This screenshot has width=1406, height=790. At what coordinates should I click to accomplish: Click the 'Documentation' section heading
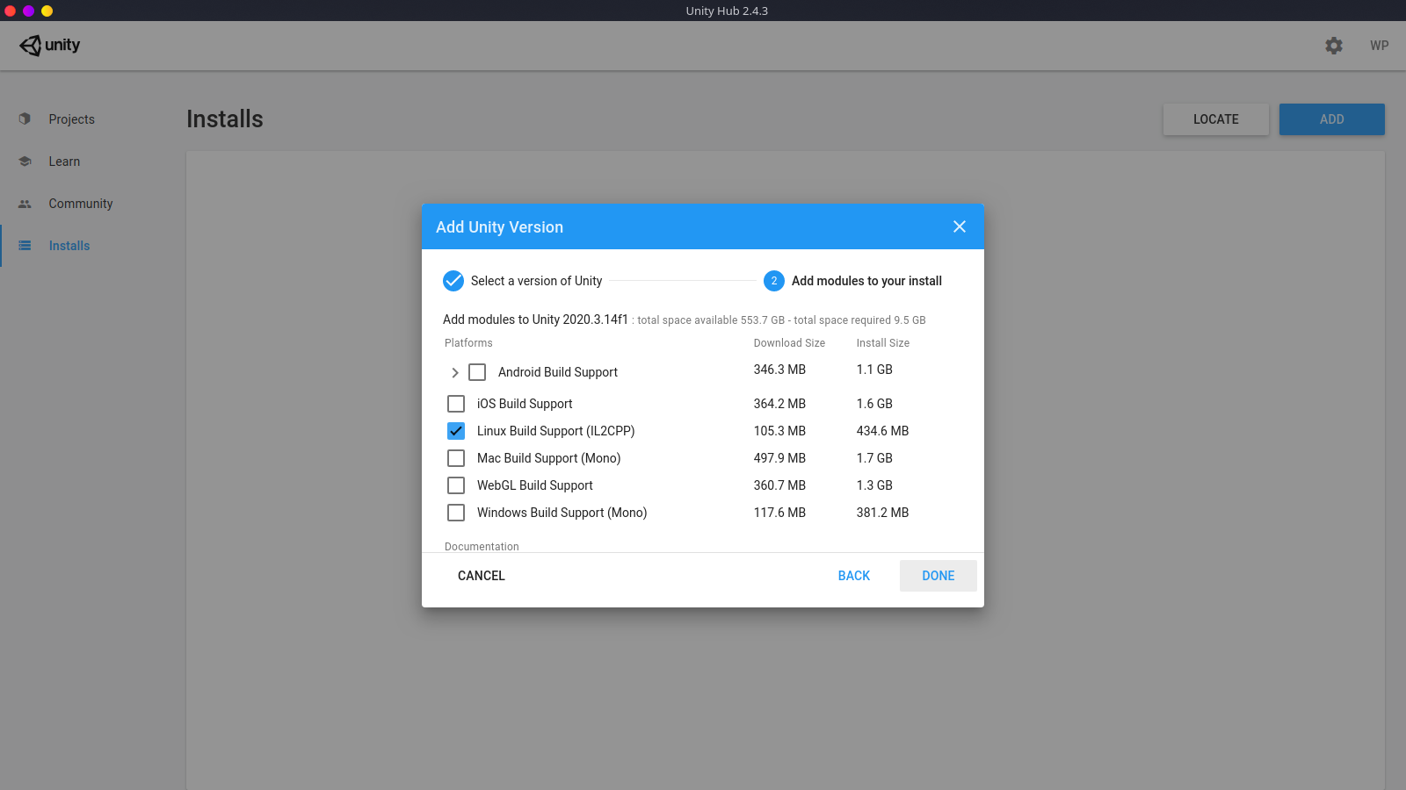pyautogui.click(x=482, y=546)
